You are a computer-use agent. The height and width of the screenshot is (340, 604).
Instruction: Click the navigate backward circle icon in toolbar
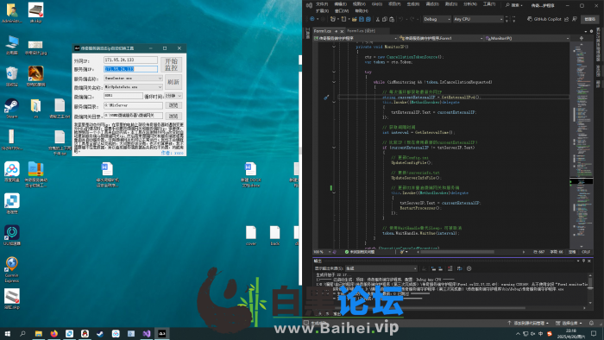[x=312, y=19]
